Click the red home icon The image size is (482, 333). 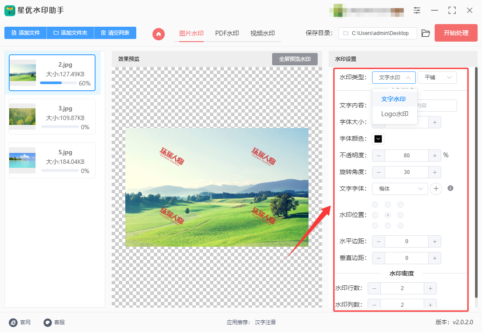pos(159,34)
